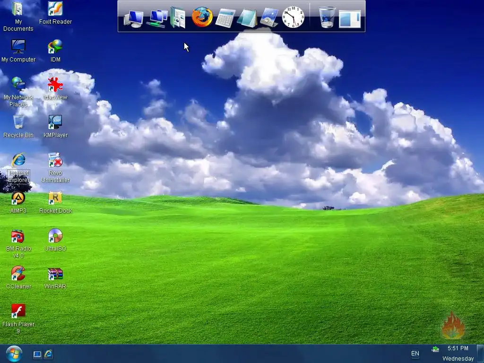
Task: Launch Firefox from the dock
Action: [202, 17]
